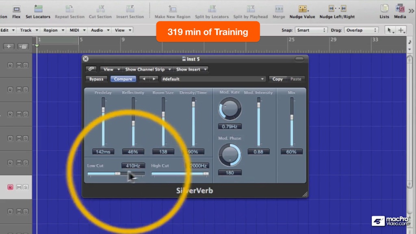The height and width of the screenshot is (234, 416).
Task: Click the Mod. Rate 0.79Hz value field
Action: pyautogui.click(x=230, y=127)
